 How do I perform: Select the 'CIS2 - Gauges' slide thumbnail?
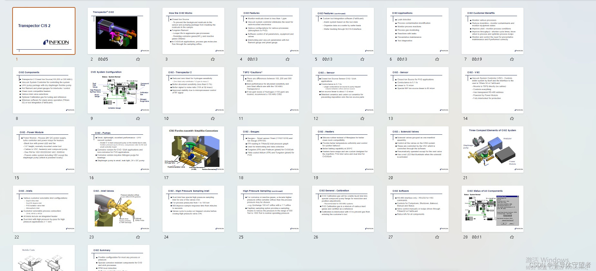pos(268,150)
